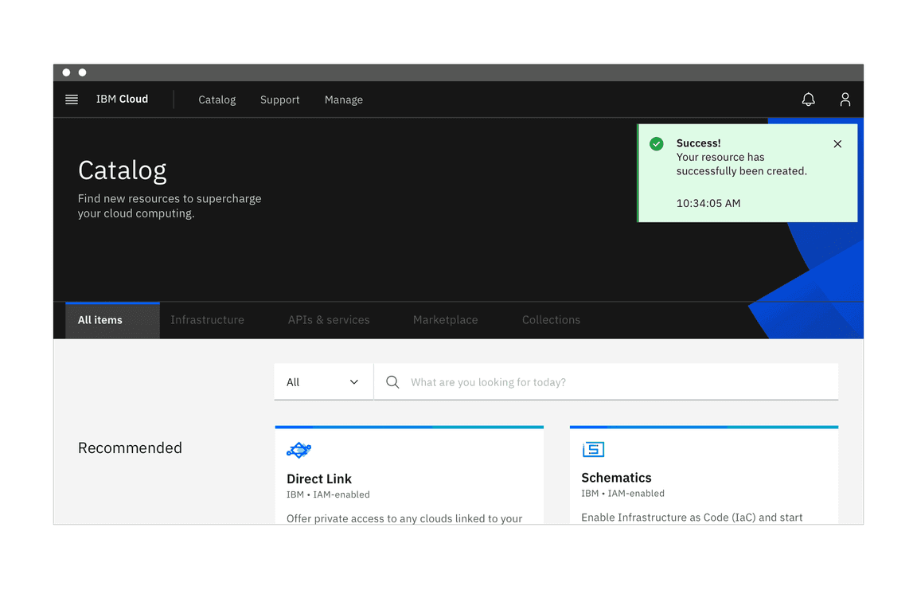Open the user account avatar menu
This screenshot has width=917, height=590.
pos(845,100)
